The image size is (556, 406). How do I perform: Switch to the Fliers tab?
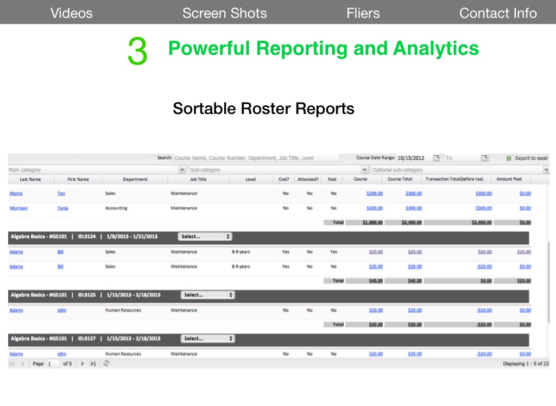pos(363,13)
